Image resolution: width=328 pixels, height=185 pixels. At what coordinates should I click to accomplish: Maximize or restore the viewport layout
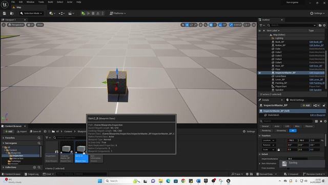point(254,25)
